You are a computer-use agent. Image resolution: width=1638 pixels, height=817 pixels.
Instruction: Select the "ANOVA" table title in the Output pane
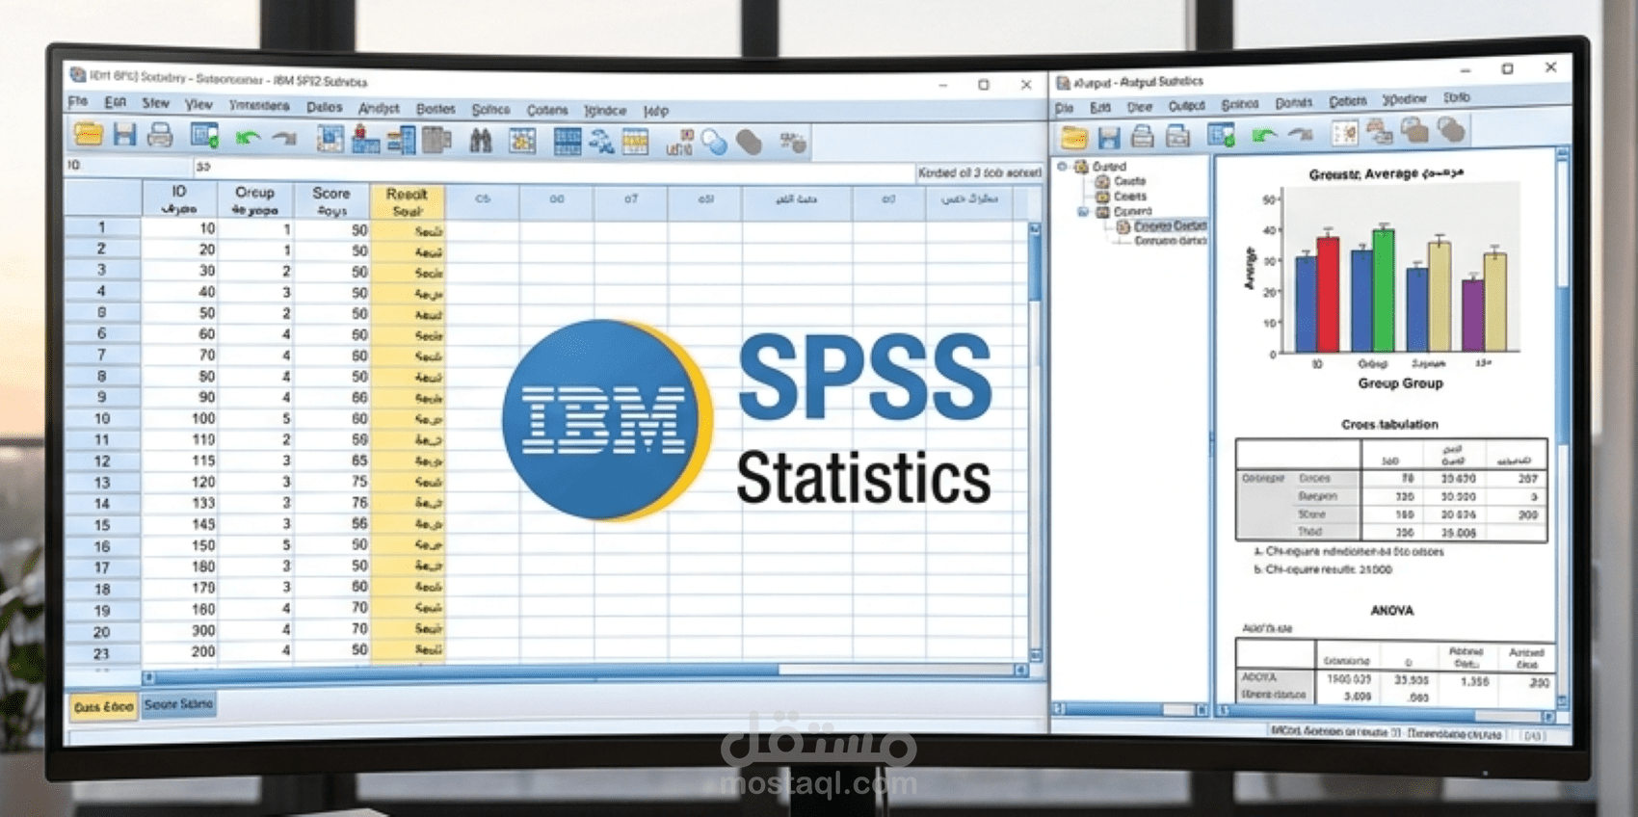[1391, 610]
